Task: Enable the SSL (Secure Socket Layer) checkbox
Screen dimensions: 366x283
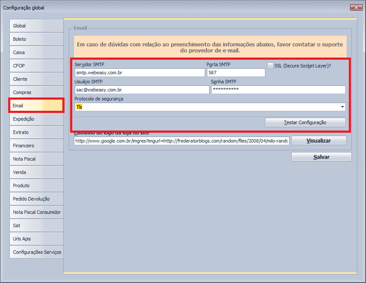Action: (270, 66)
